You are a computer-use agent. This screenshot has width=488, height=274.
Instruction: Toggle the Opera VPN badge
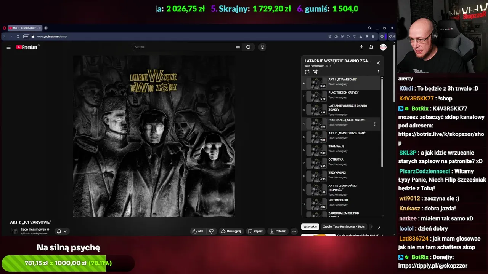point(26,37)
